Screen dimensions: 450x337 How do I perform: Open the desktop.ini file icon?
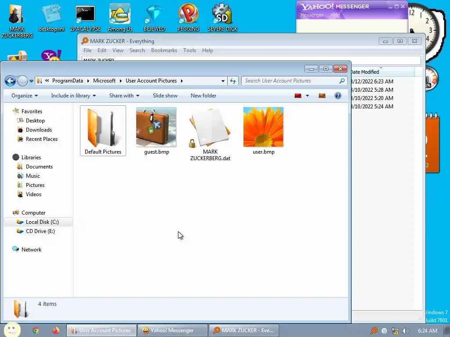pyautogui.click(x=51, y=18)
